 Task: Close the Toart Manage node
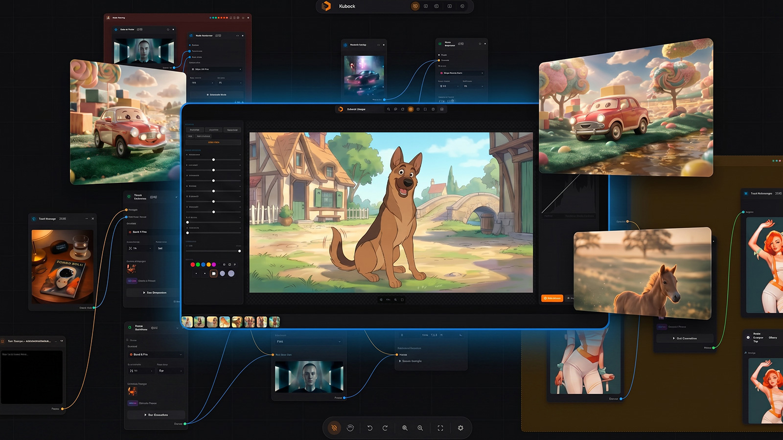coord(93,219)
